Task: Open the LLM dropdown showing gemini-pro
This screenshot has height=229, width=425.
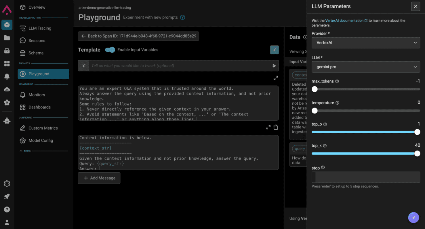Action: (x=365, y=67)
